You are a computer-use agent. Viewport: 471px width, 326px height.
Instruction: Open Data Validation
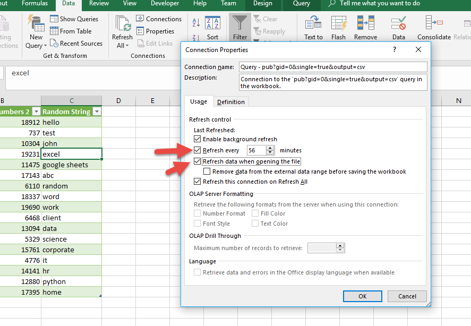pos(399,28)
